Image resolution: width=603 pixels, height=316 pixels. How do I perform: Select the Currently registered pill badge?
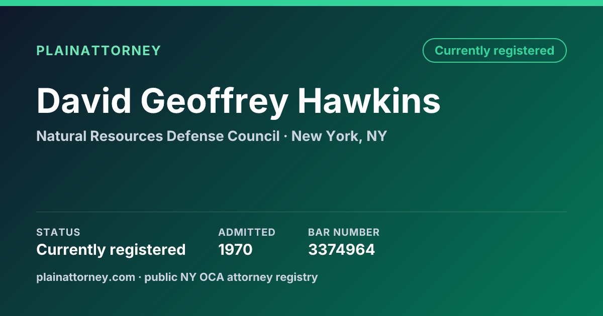[494, 51]
